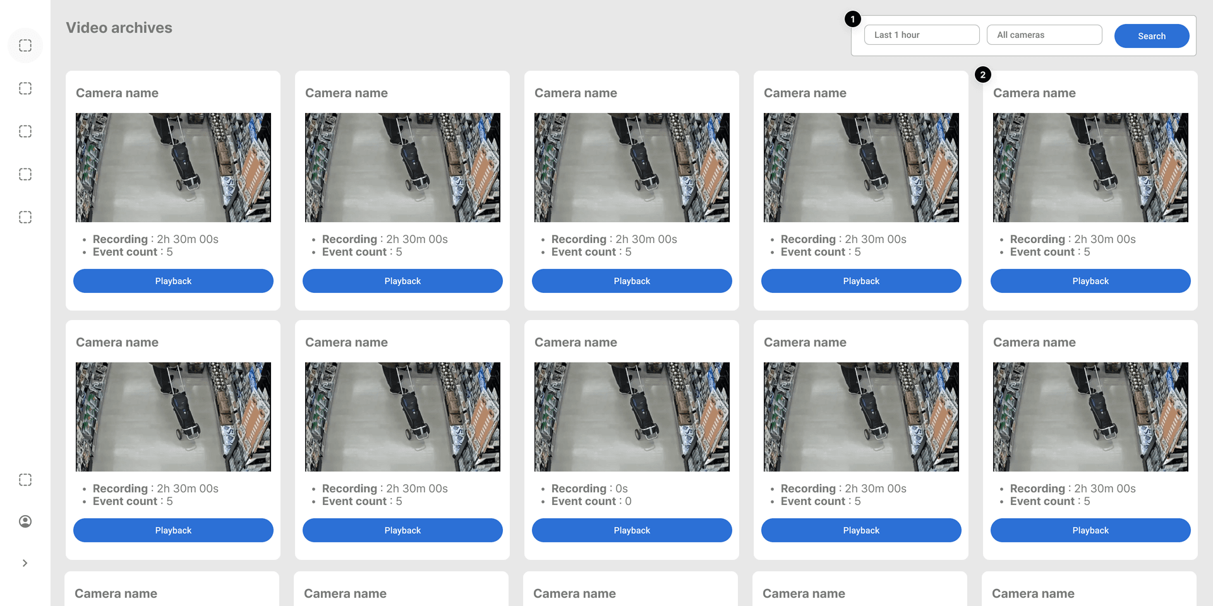Click the annotation marker numbered 2
This screenshot has height=606, width=1213.
(x=983, y=74)
